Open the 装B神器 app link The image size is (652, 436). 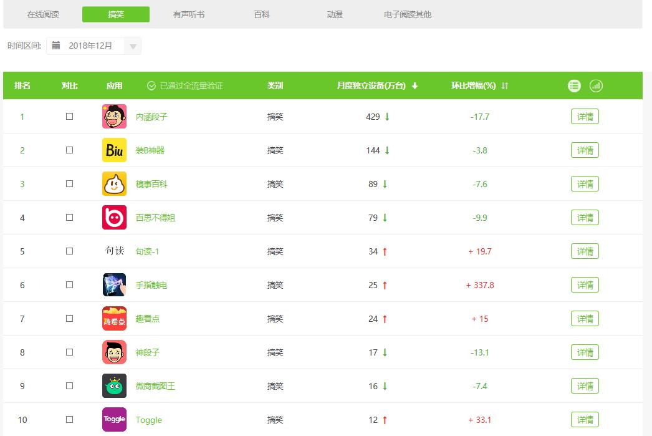click(150, 150)
